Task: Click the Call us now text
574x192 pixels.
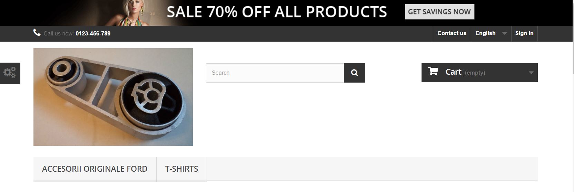Action: [x=58, y=33]
